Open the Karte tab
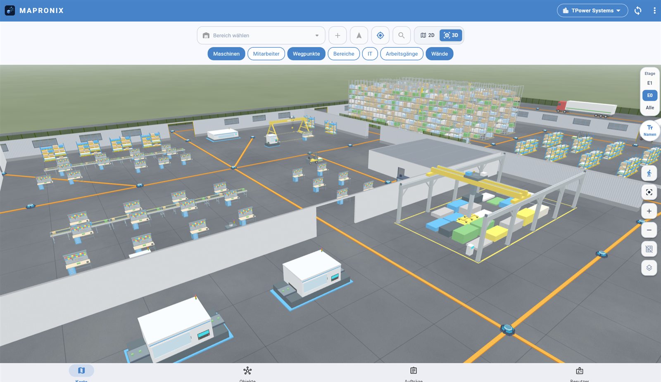Image resolution: width=661 pixels, height=382 pixels. click(81, 373)
